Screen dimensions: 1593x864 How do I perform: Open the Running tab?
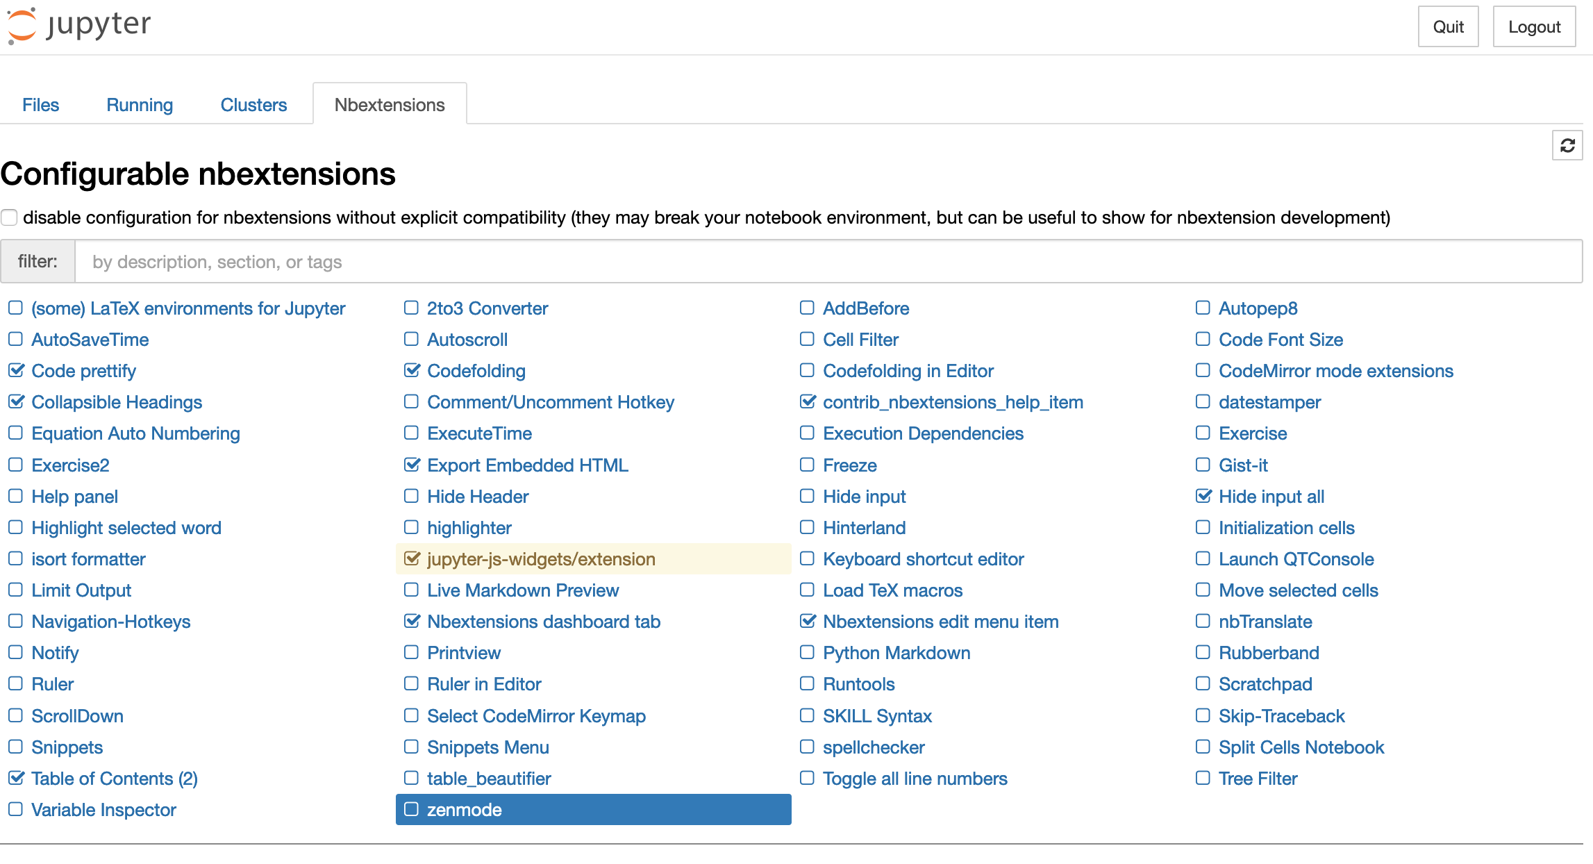140,105
